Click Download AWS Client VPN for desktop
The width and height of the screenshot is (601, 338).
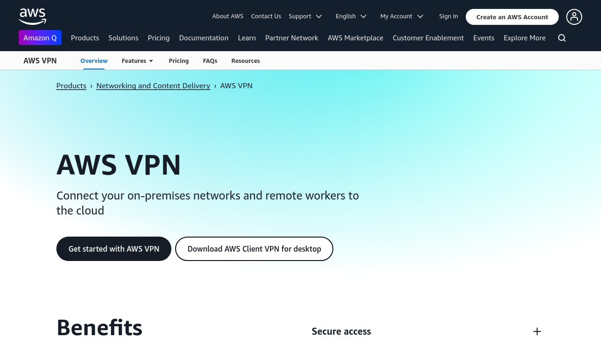[254, 249]
